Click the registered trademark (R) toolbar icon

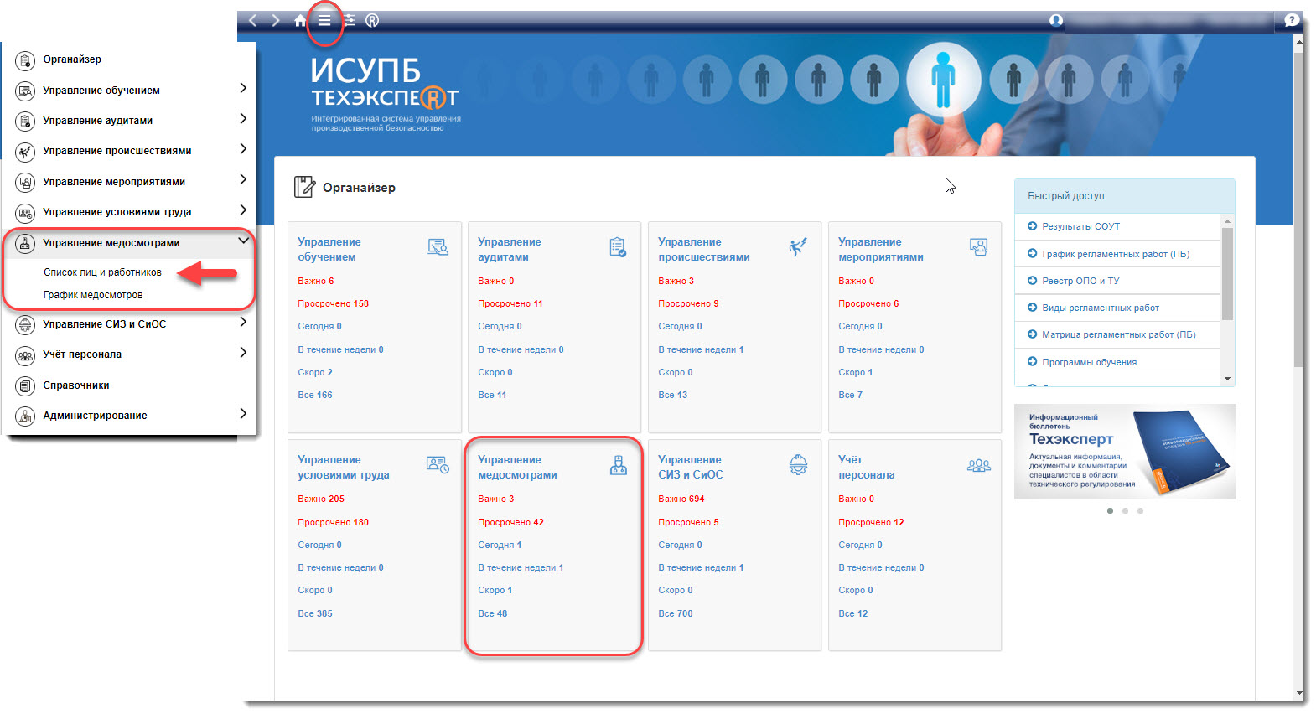pos(372,20)
